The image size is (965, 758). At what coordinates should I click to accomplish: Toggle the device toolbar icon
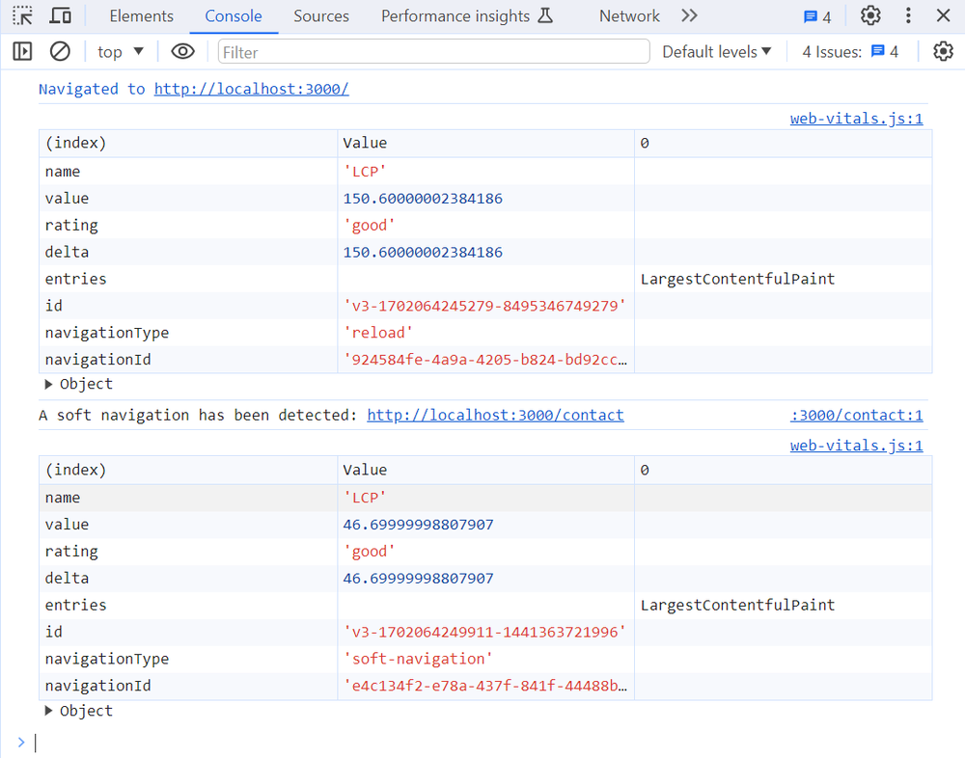tap(60, 16)
